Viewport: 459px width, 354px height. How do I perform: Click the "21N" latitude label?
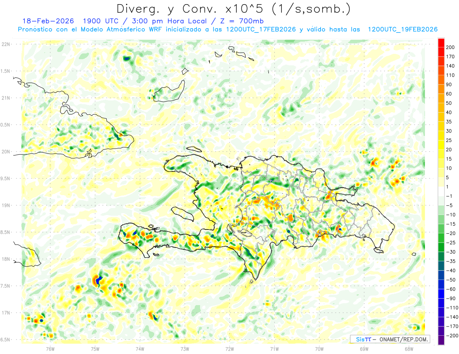point(5,98)
